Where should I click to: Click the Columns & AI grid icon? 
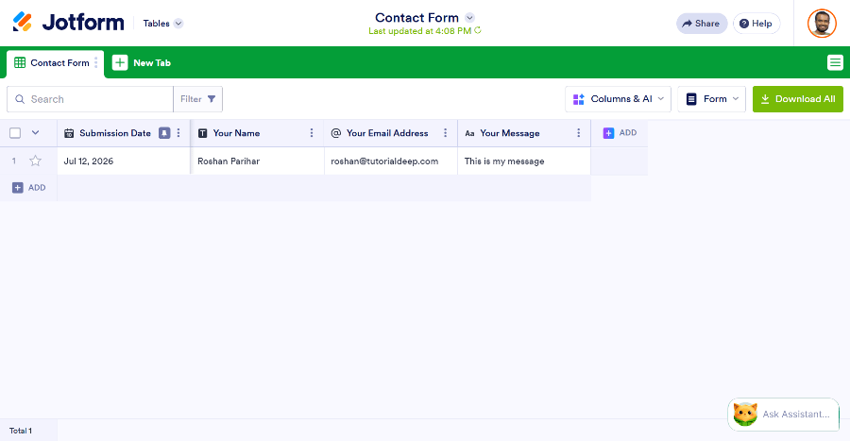578,99
